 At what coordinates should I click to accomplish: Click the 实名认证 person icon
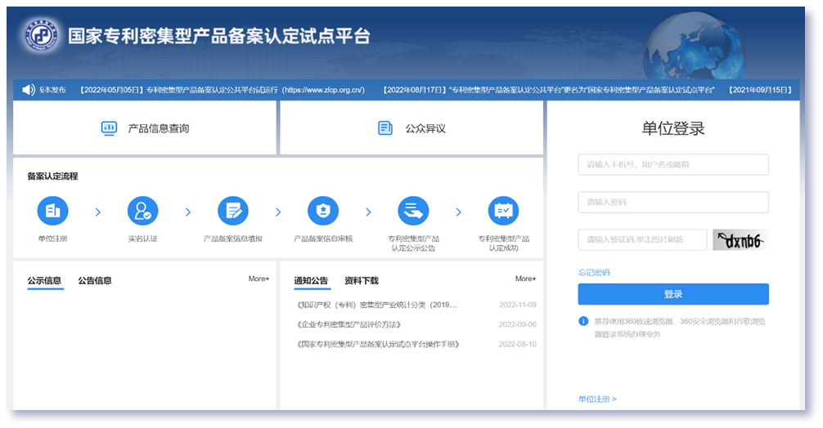[x=142, y=211]
